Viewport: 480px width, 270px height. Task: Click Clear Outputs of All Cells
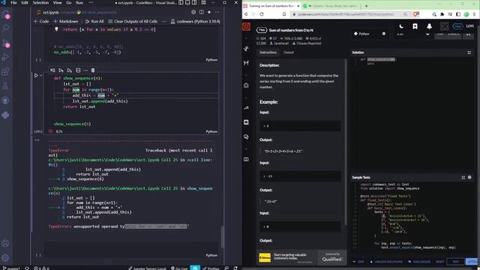(133, 22)
